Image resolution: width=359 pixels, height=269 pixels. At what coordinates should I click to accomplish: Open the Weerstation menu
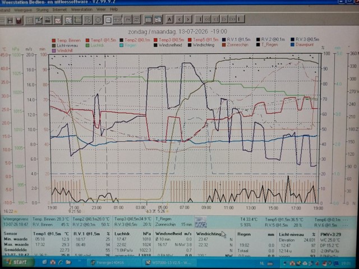[x=81, y=10]
